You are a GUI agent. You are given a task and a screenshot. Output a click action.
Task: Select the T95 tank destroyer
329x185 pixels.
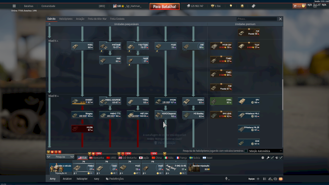(x=193, y=46)
